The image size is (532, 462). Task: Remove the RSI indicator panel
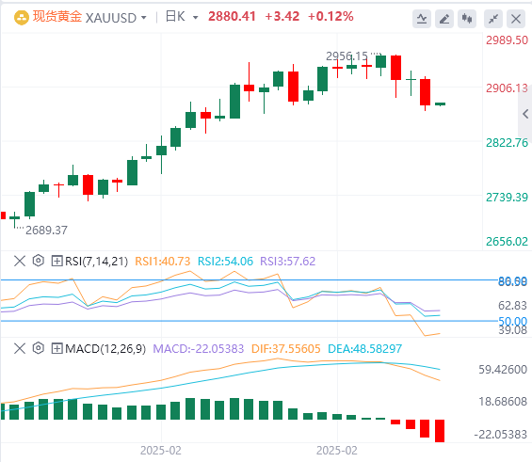tap(20, 261)
